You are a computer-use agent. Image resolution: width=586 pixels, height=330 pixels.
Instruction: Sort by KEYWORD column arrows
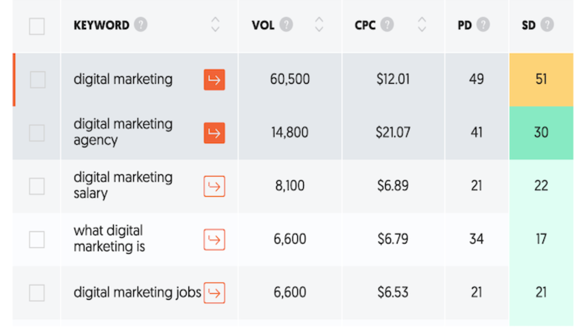(x=215, y=25)
